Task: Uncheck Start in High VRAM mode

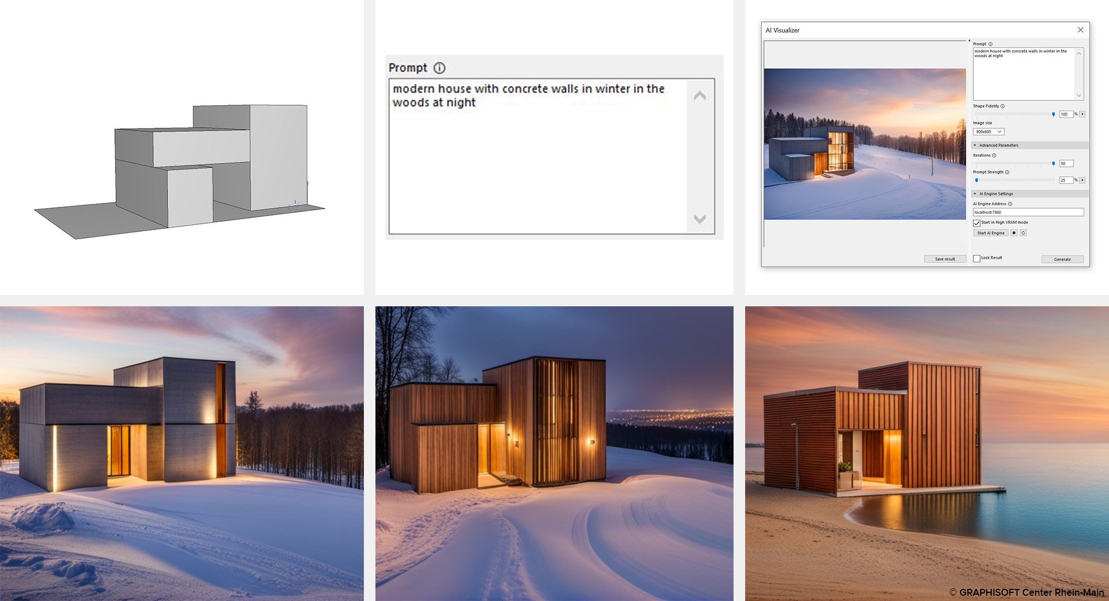Action: click(977, 223)
